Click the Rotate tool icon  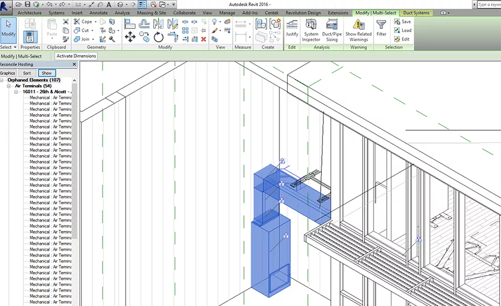[159, 37]
